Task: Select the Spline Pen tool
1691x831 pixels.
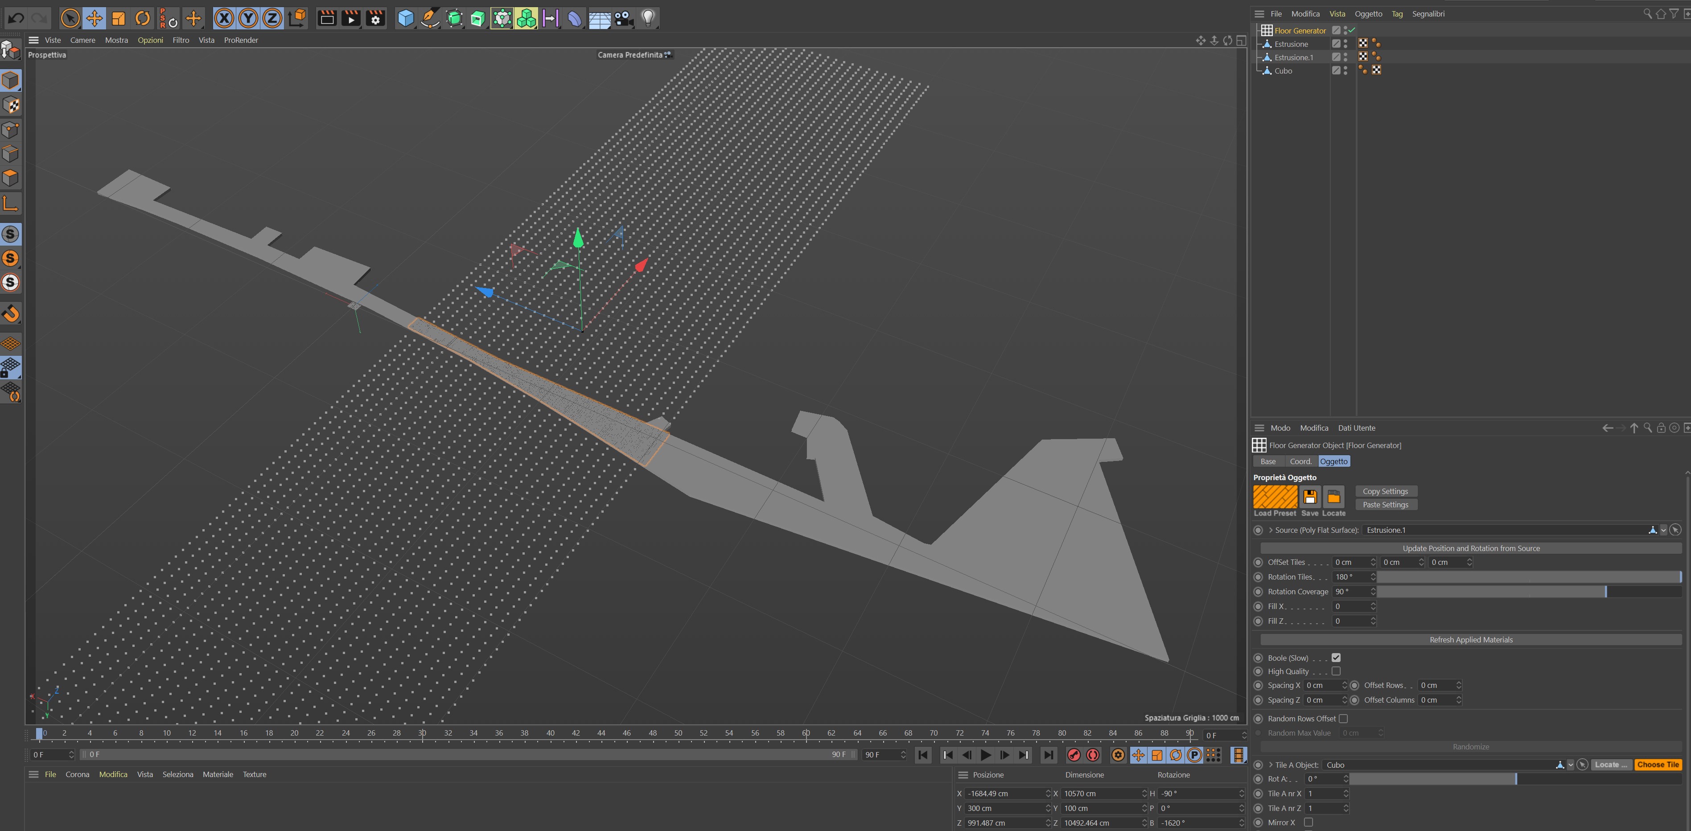Action: 429,18
